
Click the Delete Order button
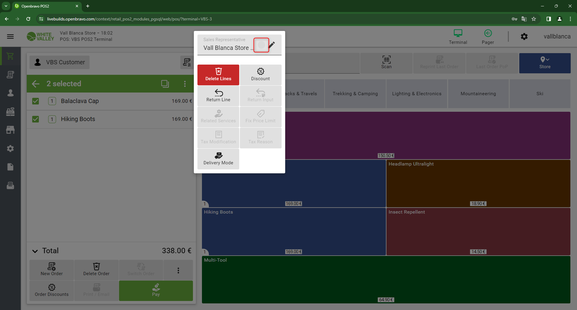coord(96,270)
